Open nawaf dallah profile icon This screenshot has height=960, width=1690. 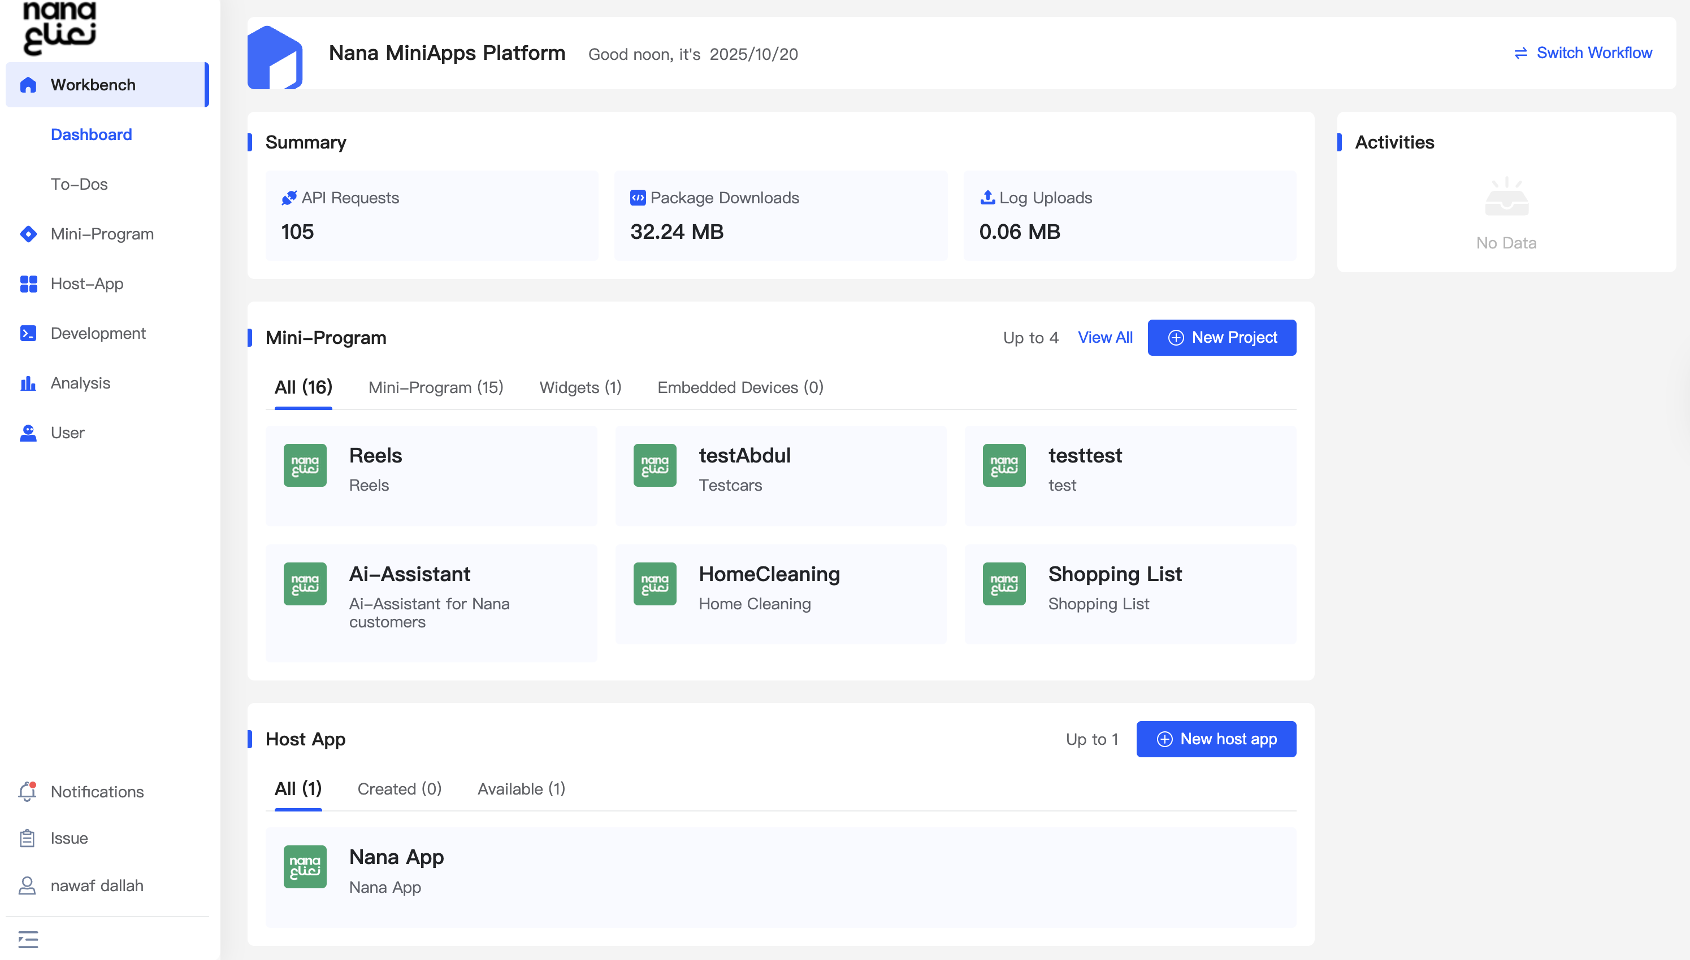[27, 885]
